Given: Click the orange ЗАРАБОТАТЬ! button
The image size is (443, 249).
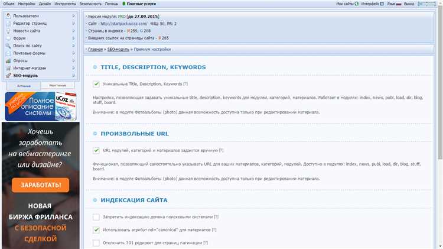Looking at the screenshot, I should [x=40, y=185].
